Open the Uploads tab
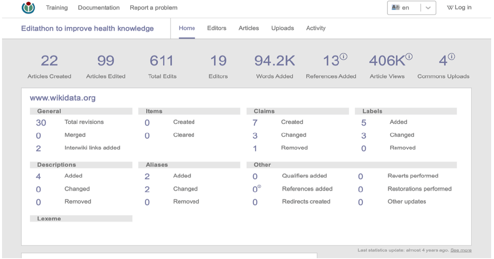 (x=282, y=28)
